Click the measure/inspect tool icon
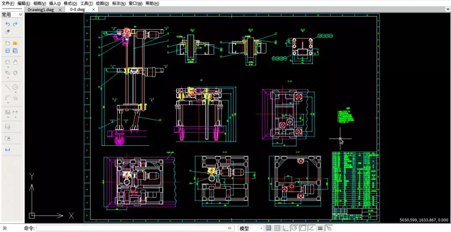Screen dimensions: 451x232 (x=8, y=73)
